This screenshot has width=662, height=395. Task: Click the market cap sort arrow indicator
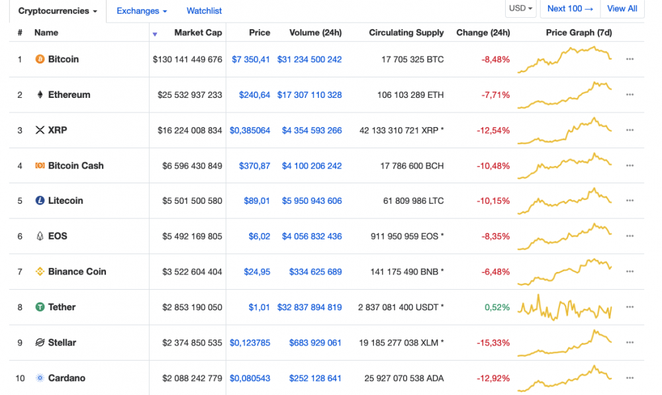click(x=155, y=34)
